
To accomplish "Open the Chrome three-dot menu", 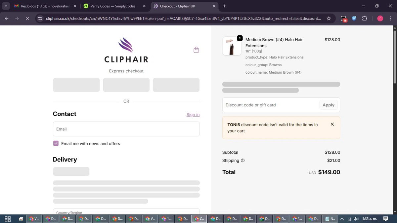I will (x=391, y=19).
